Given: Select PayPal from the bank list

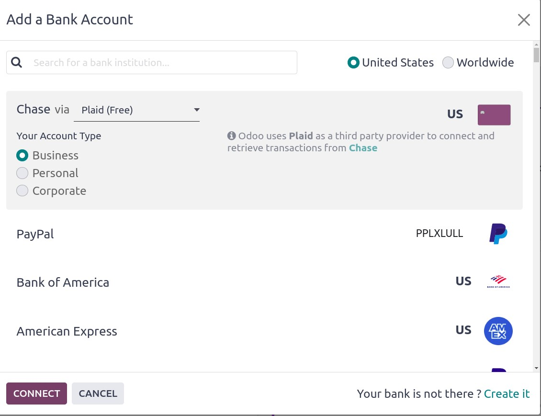Looking at the screenshot, I should (35, 235).
